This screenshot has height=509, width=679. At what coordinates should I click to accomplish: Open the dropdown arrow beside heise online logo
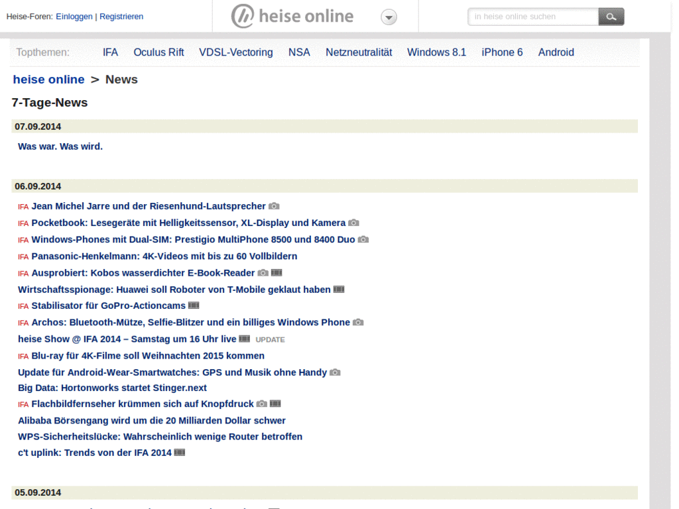(389, 17)
